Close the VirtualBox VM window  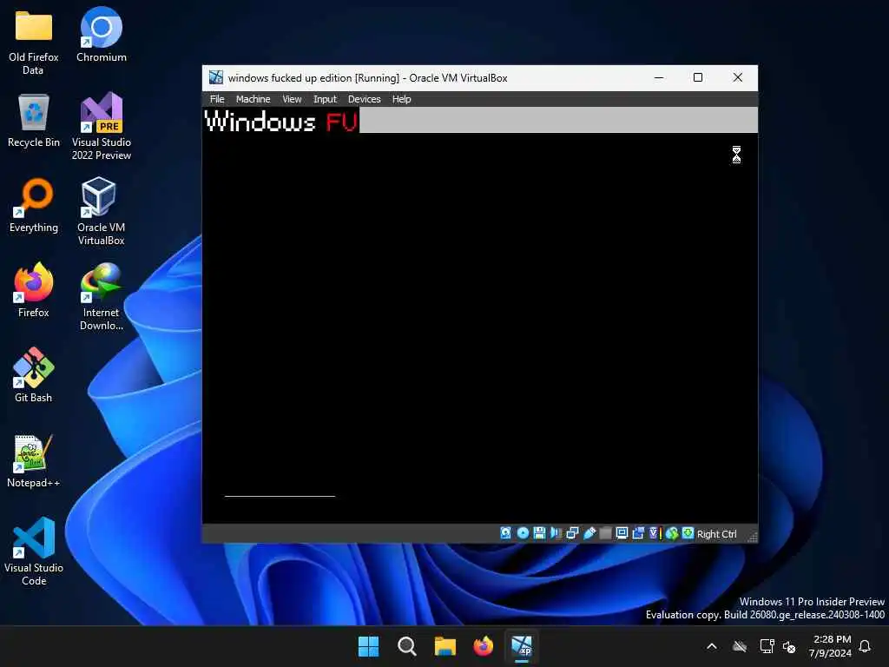click(738, 77)
